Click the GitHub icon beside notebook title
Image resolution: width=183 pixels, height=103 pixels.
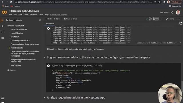point(11,11)
